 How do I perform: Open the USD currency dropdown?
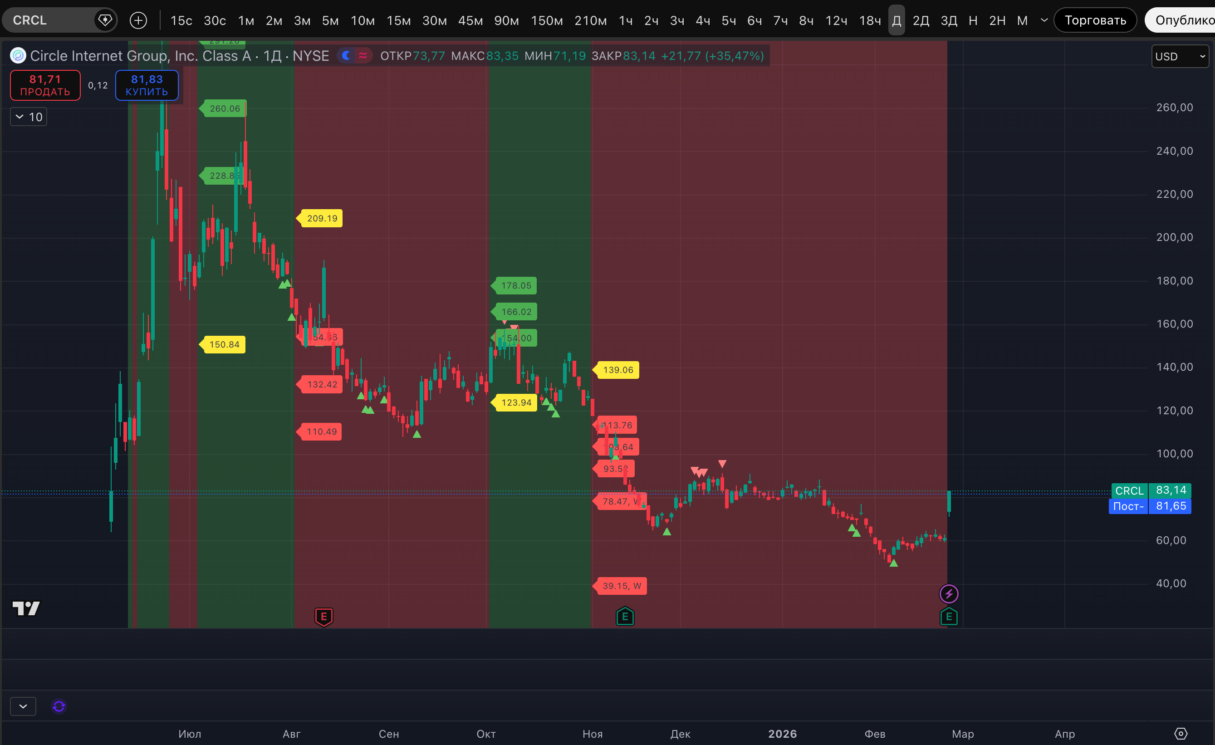pos(1180,56)
